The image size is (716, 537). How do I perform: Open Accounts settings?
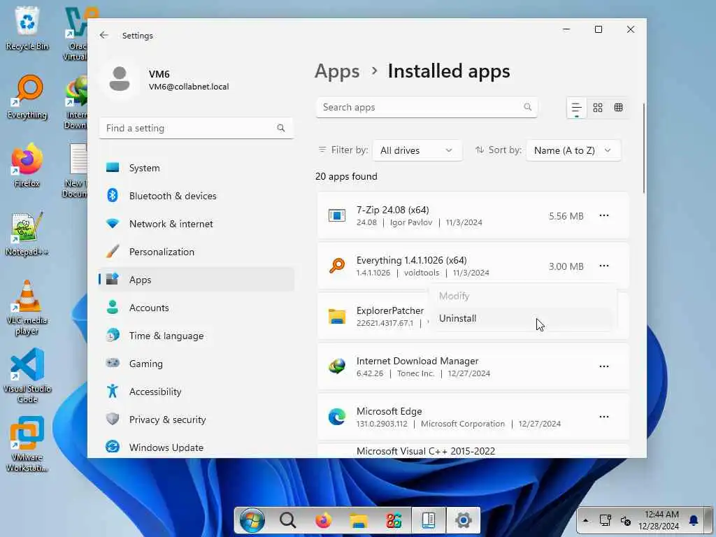[196, 308]
